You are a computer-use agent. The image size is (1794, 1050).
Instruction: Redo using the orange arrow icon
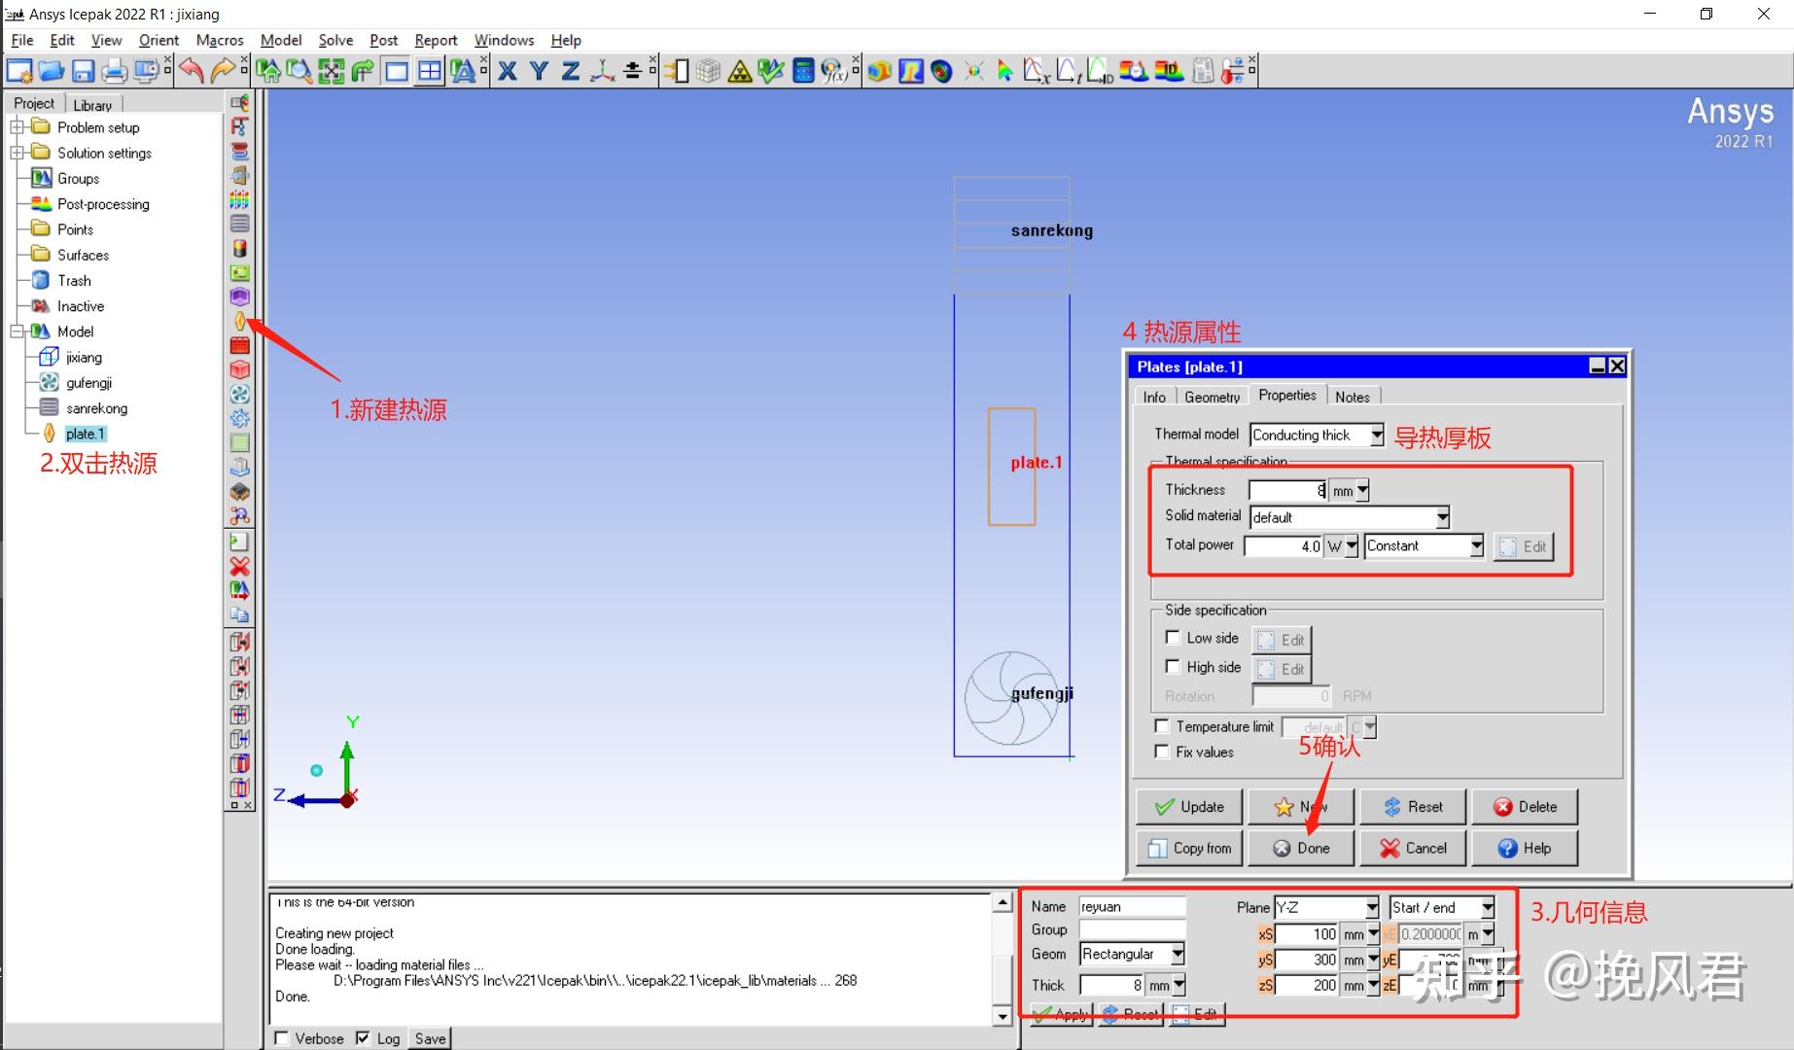(x=224, y=71)
